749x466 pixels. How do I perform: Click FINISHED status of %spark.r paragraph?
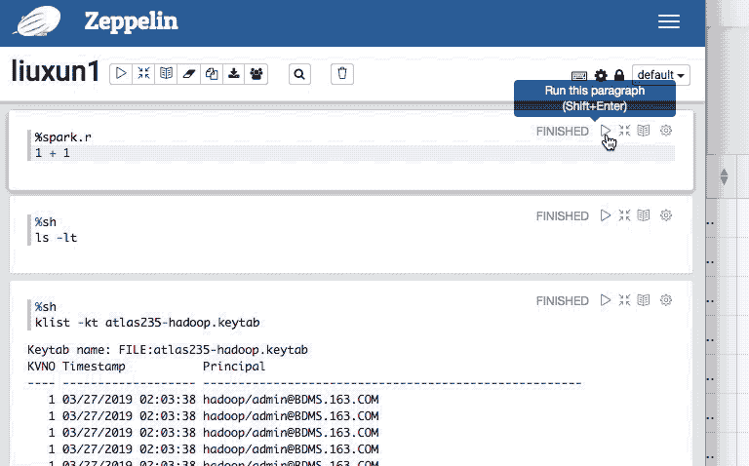coord(562,132)
